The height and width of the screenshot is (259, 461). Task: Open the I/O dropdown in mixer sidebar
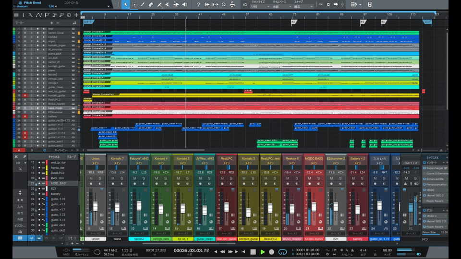point(20,163)
